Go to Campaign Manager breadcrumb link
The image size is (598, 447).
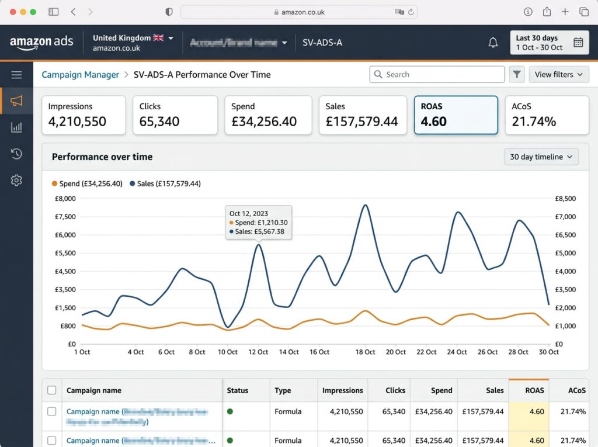[x=80, y=74]
